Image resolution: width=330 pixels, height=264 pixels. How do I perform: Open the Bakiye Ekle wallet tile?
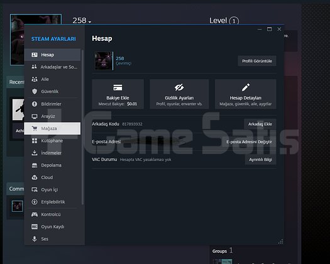click(118, 94)
